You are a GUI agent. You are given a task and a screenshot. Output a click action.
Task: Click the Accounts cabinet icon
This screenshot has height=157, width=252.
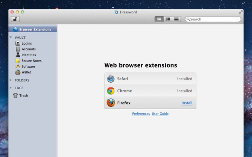[x=18, y=49]
